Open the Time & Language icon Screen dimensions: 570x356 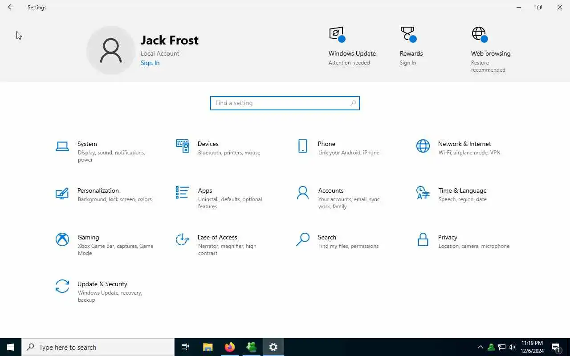pos(423,193)
